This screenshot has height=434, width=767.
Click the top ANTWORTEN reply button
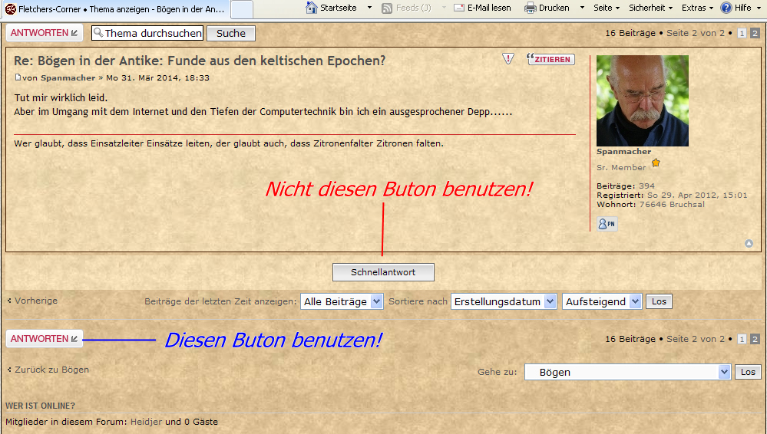pyautogui.click(x=44, y=33)
